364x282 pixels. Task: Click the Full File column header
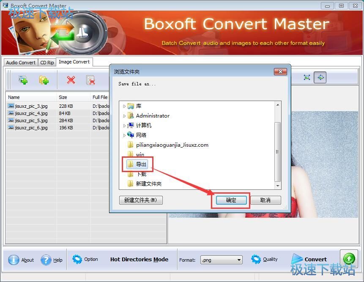100,97
